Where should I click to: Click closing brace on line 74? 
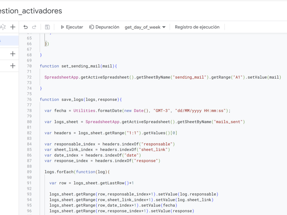(41, 88)
